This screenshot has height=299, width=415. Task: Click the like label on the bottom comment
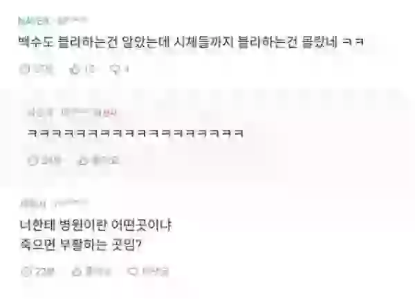coord(98,271)
